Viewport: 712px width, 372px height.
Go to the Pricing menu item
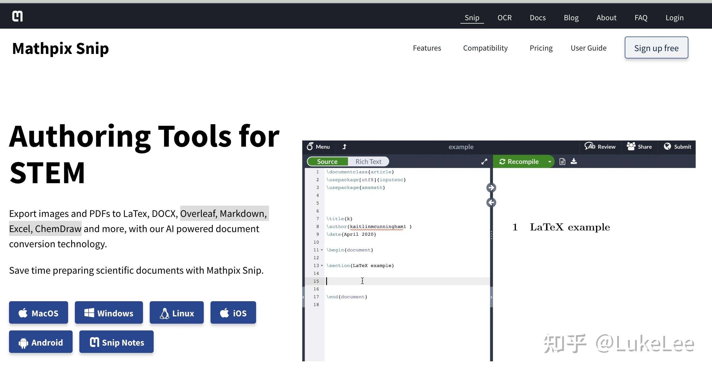(541, 48)
